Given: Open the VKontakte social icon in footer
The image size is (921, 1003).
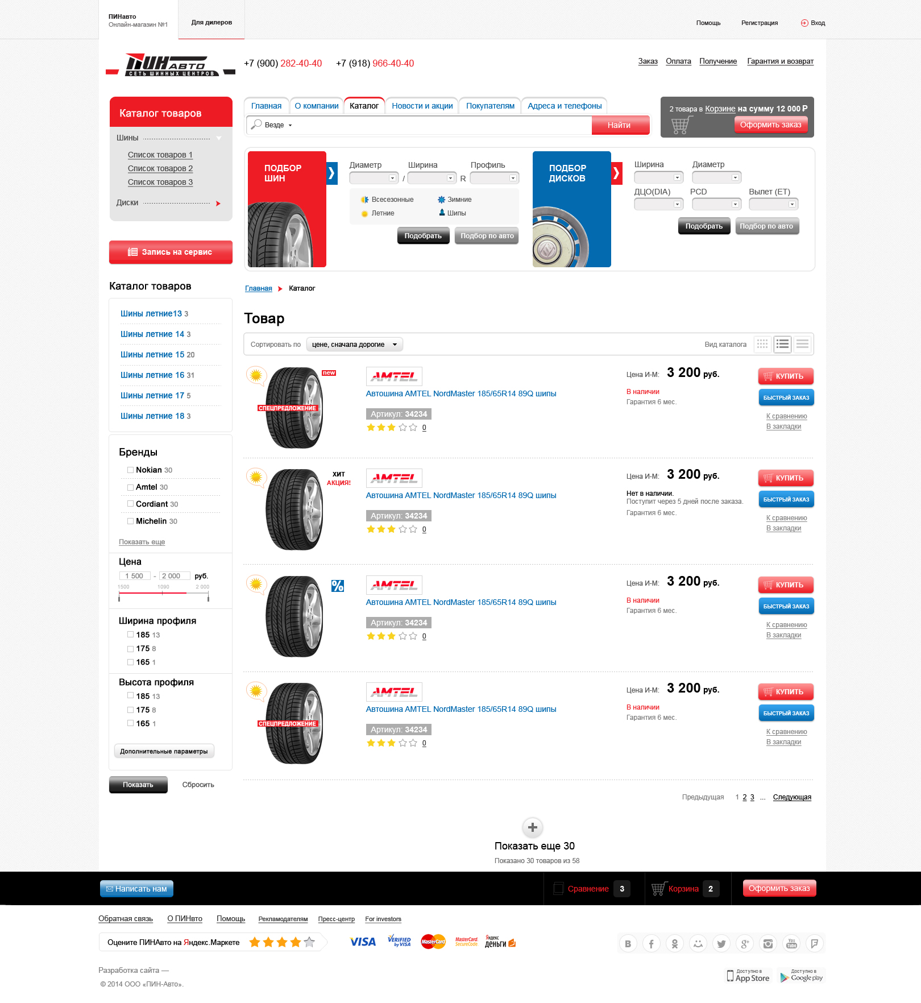Looking at the screenshot, I should (x=628, y=944).
